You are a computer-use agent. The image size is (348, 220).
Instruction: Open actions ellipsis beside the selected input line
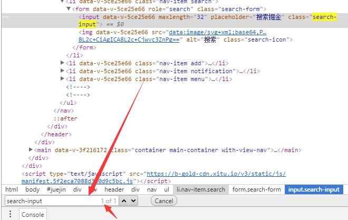tap(6, 17)
